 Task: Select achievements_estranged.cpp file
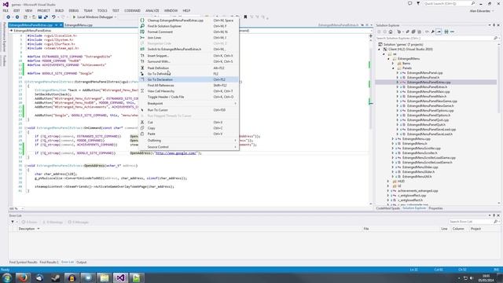pyautogui.click(x=417, y=190)
